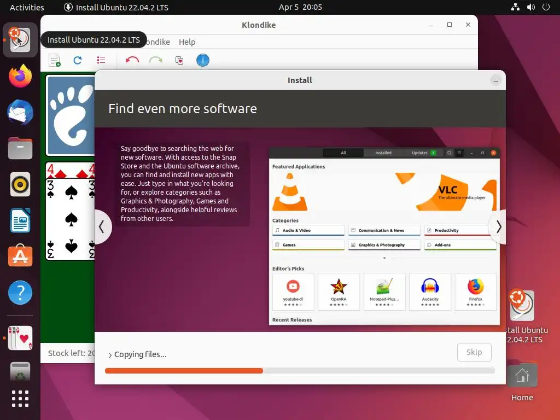
Task: Open the power menu icon in top bar
Action: (x=546, y=7)
